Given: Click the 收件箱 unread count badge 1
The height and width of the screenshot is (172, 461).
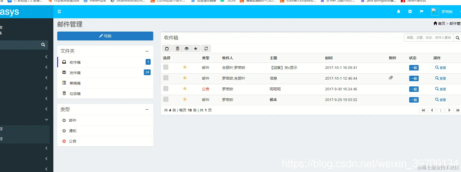Looking at the screenshot, I should point(148,62).
